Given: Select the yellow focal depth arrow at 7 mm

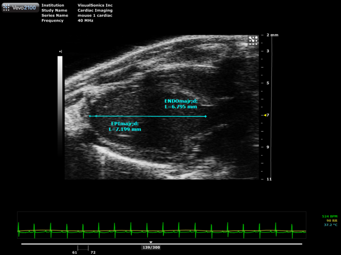Looking at the screenshot, I should [x=265, y=115].
